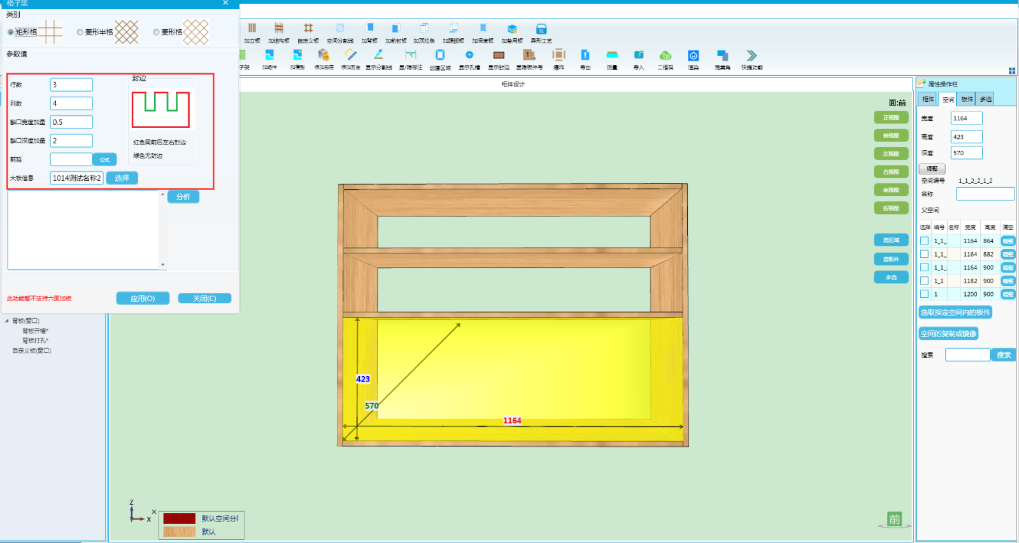Click the 加立板 (add vertical board) icon
1019x543 pixels.
[x=252, y=29]
